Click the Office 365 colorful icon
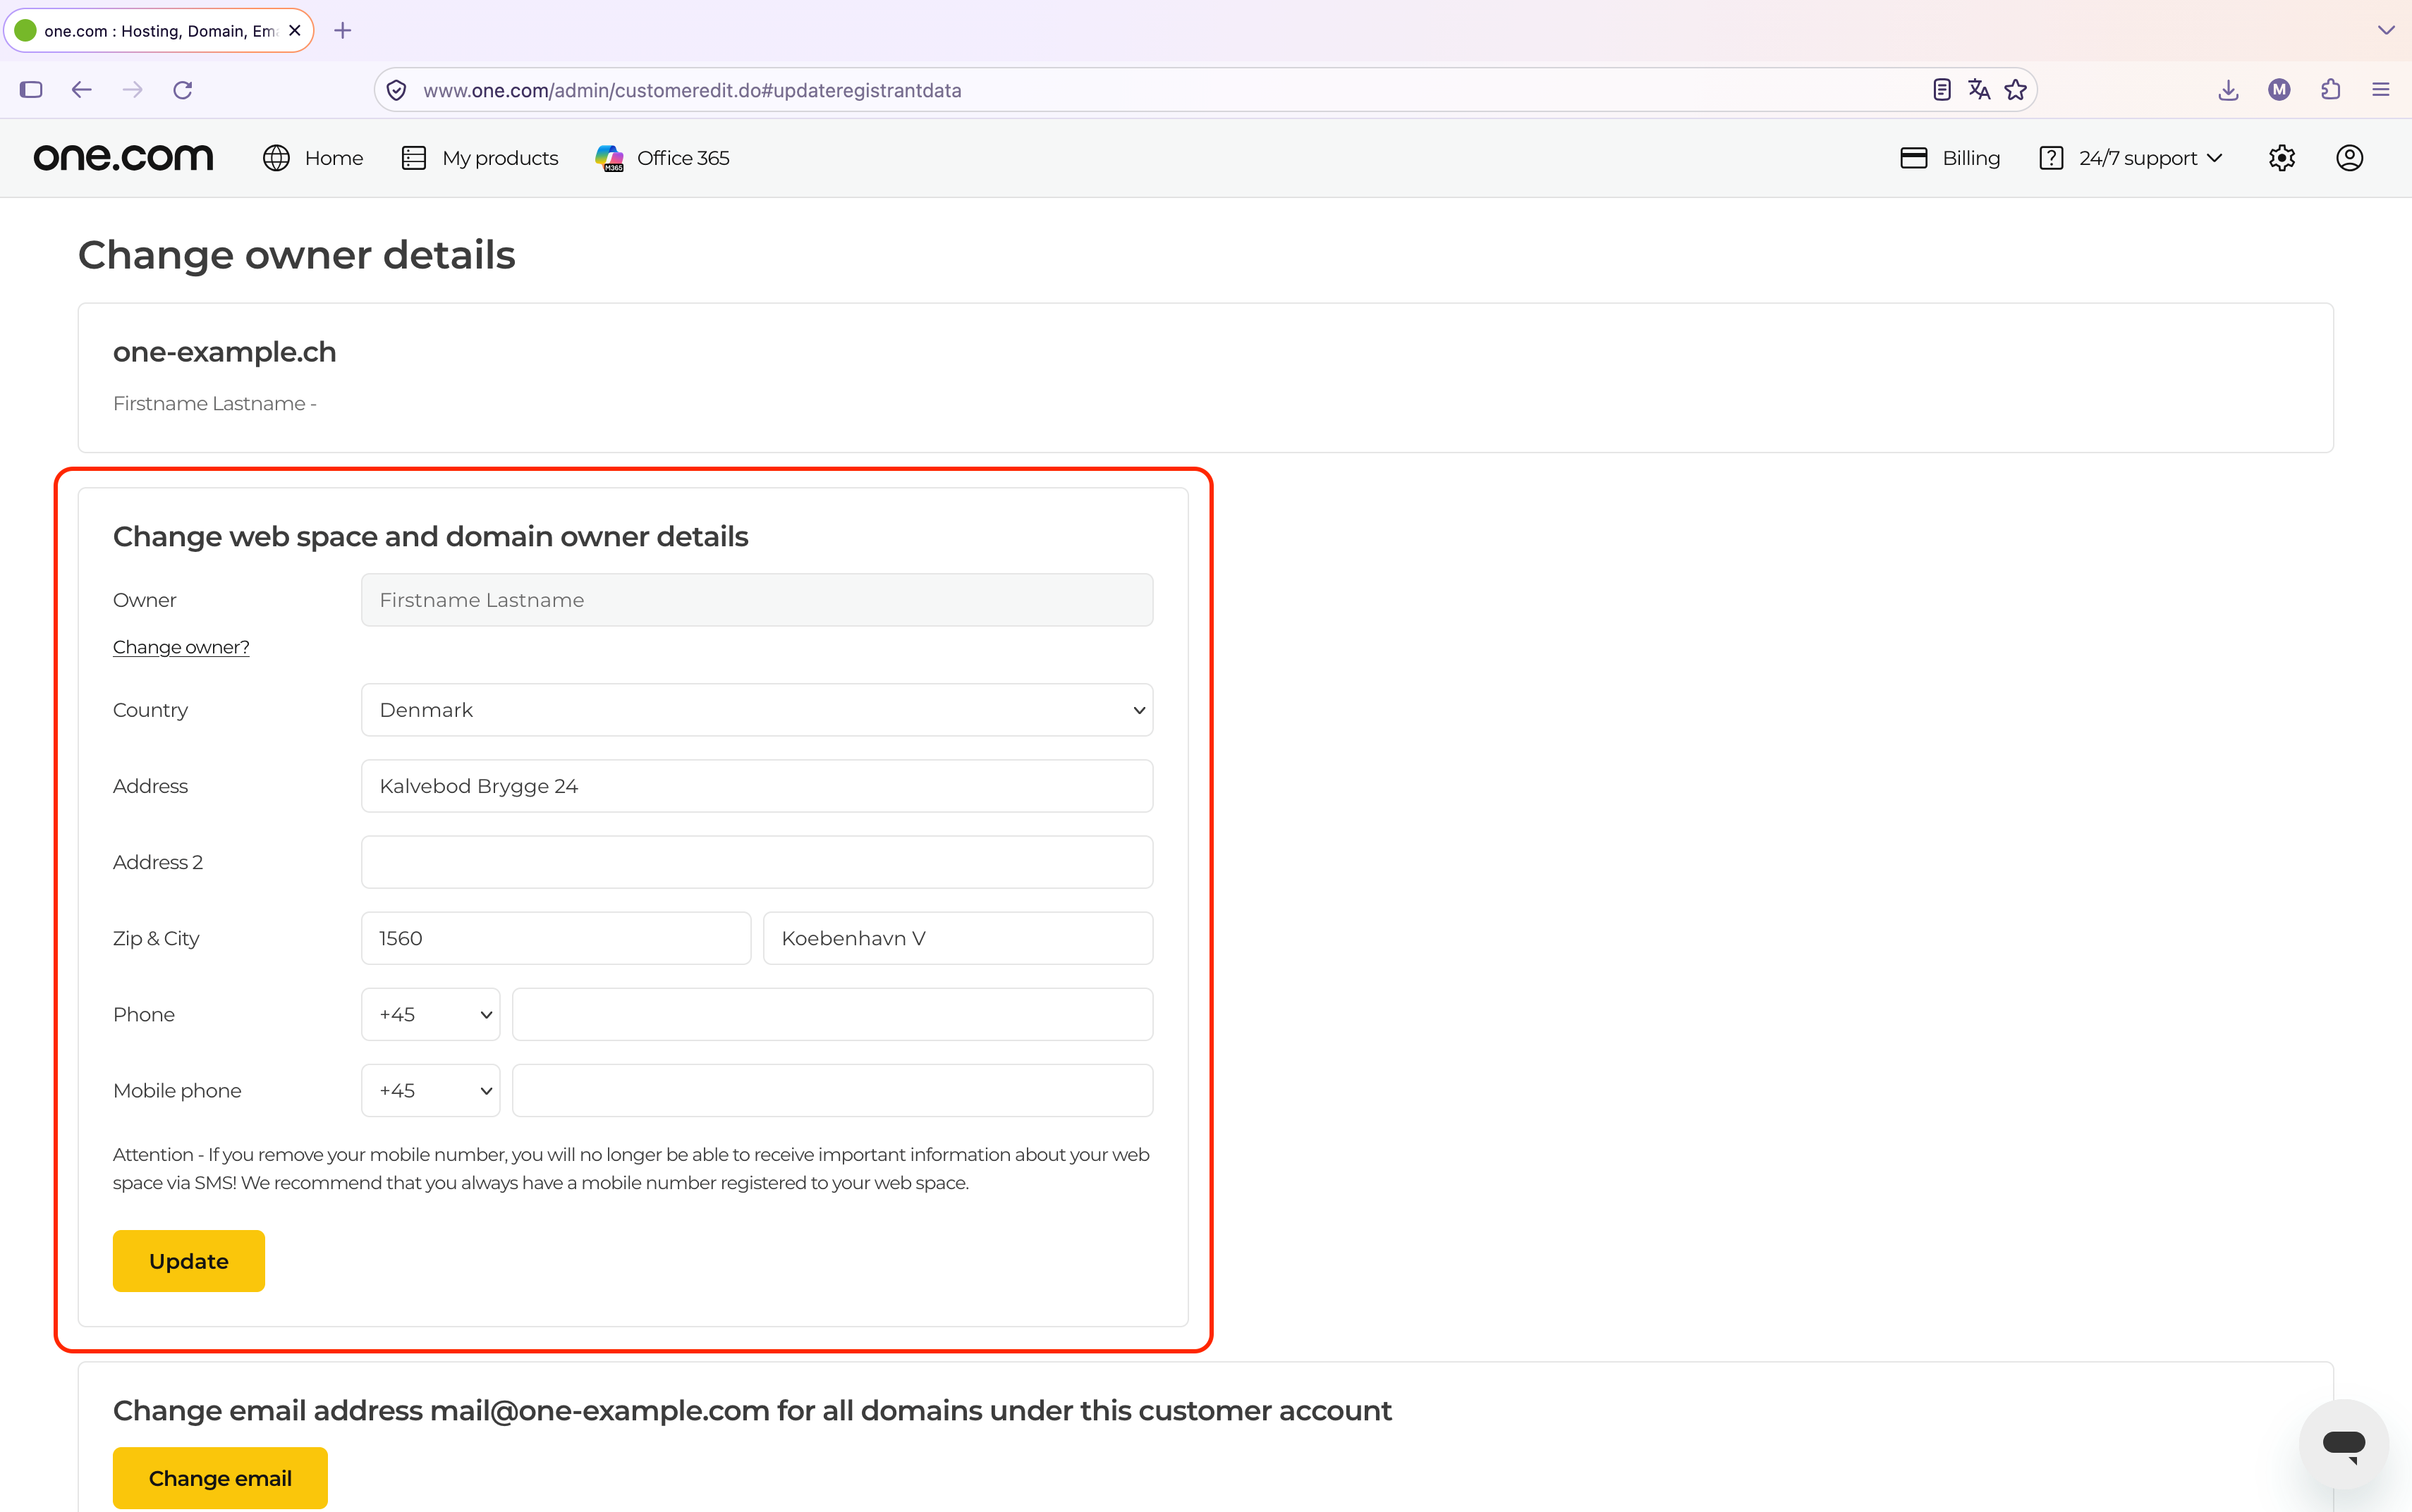Viewport: 2412px width, 1512px height. 609,158
